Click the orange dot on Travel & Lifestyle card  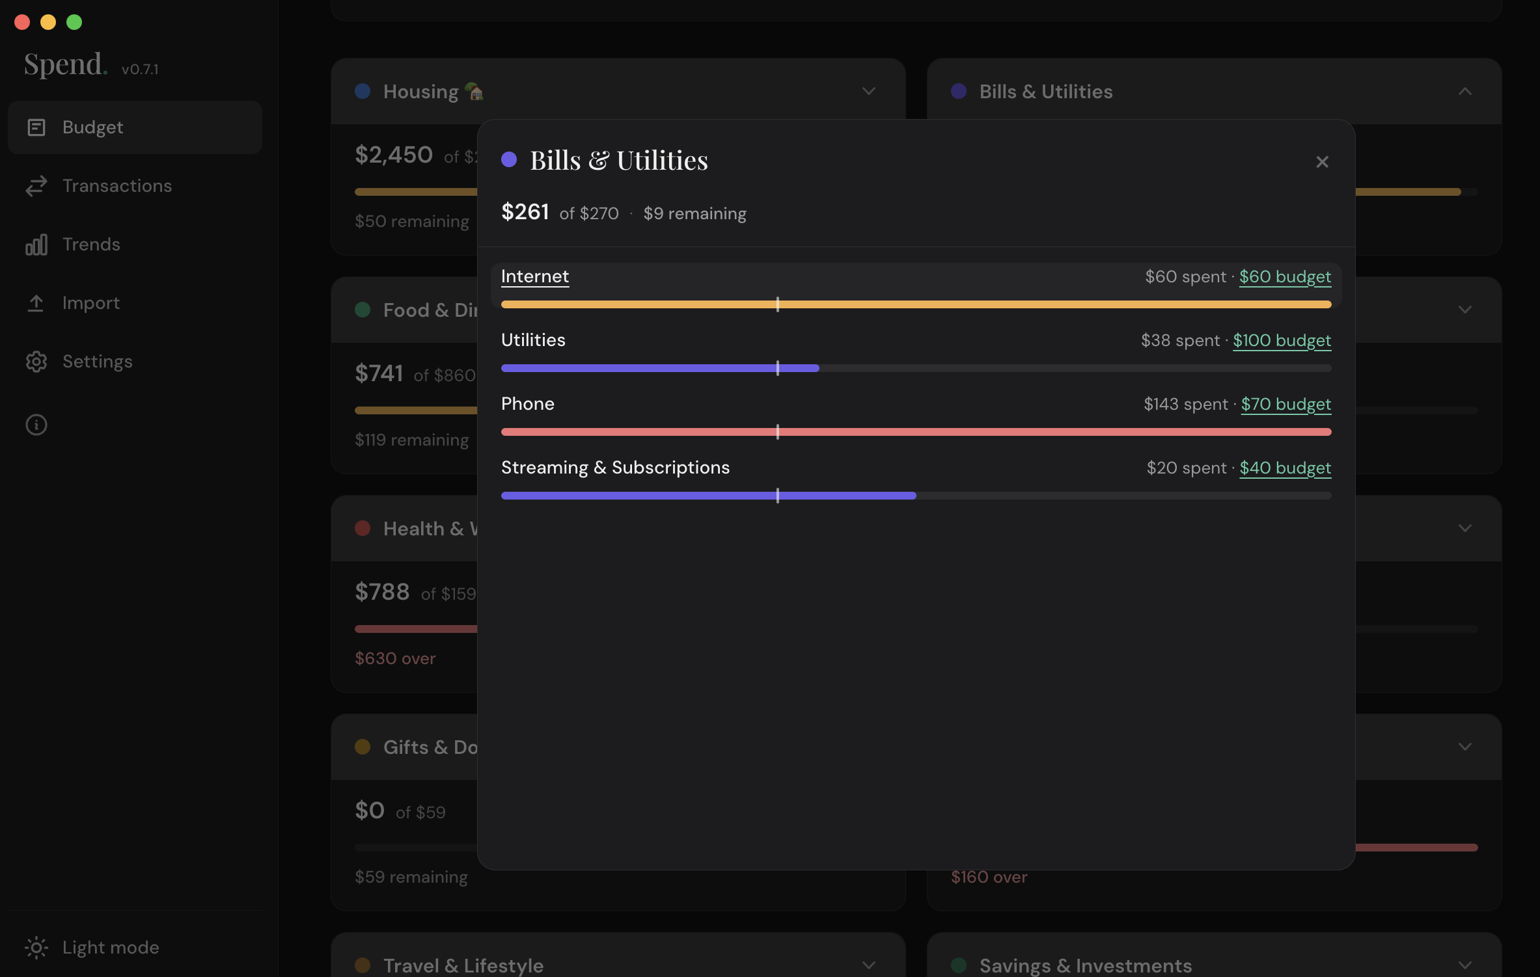click(363, 965)
